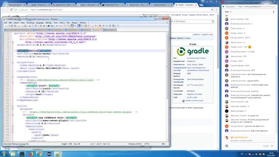Collapse the fold marker beside the dependency tag
This screenshot has width=279, height=157.
coord(13,83)
